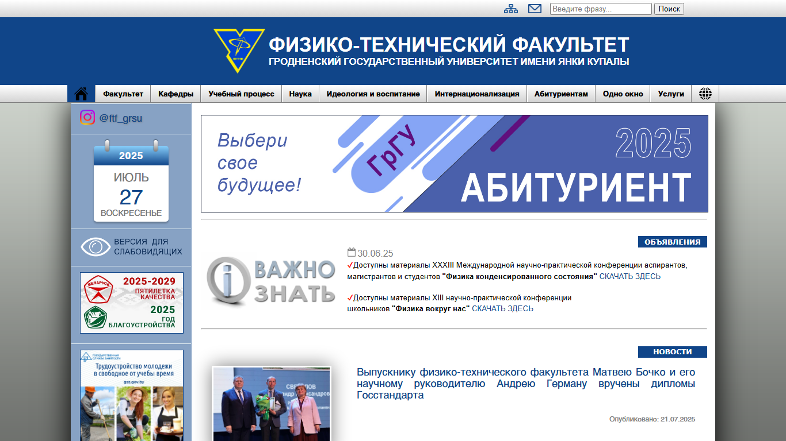
Task: Click the calendar widget showing 27 июль
Action: tap(131, 181)
